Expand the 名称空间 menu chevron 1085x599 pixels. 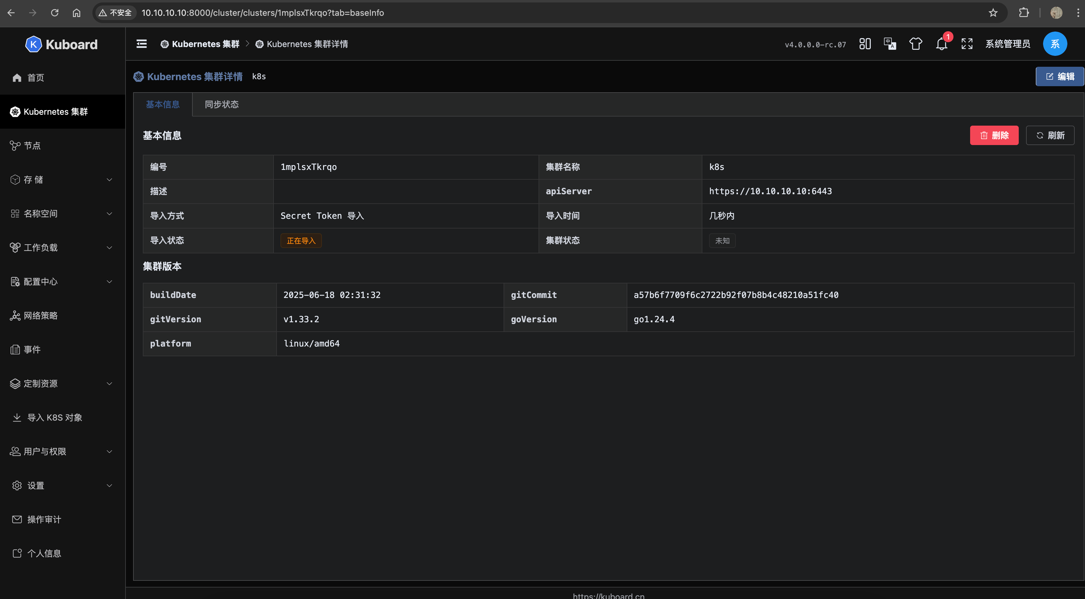click(109, 214)
